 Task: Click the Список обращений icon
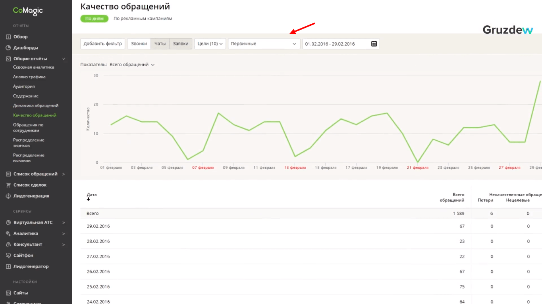click(x=8, y=174)
